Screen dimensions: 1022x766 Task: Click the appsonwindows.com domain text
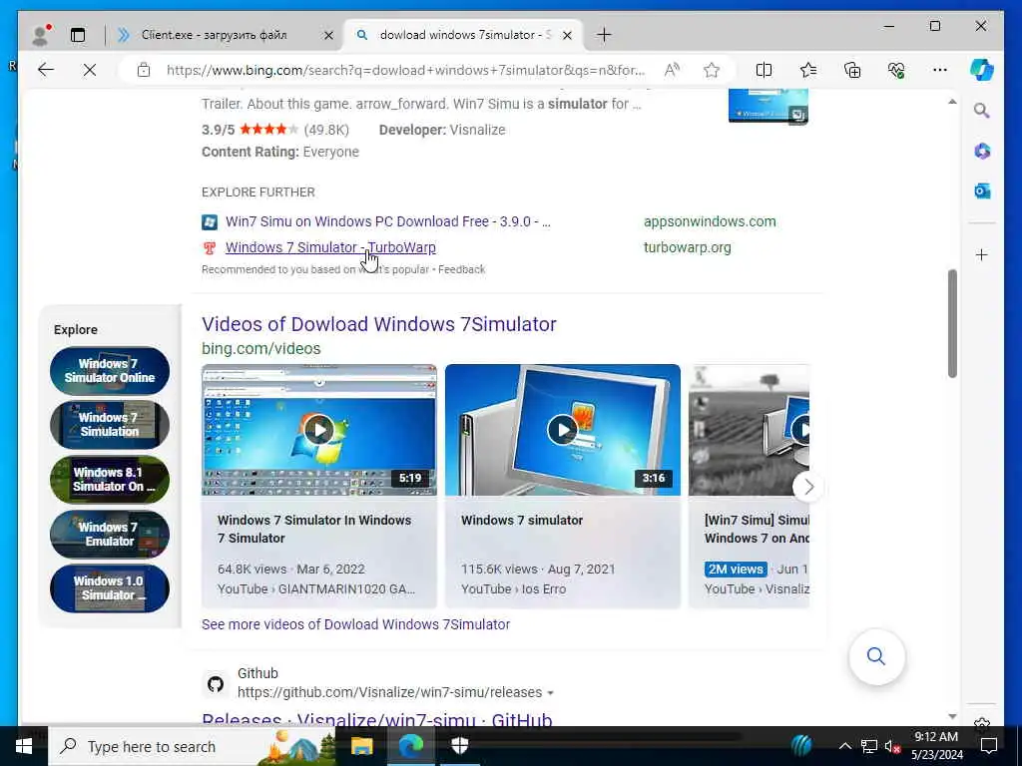(x=710, y=221)
